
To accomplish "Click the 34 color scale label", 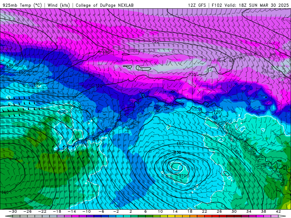I will coord(249,211).
